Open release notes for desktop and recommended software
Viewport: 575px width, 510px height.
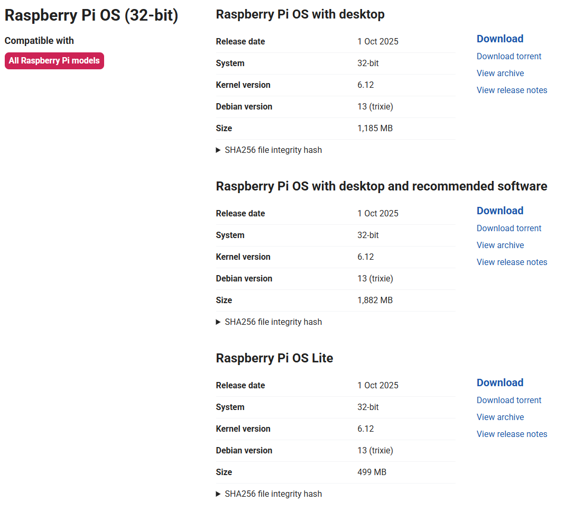512,262
